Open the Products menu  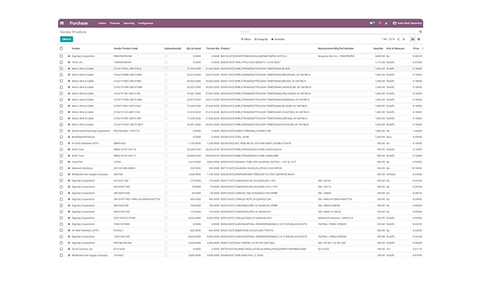click(x=114, y=24)
